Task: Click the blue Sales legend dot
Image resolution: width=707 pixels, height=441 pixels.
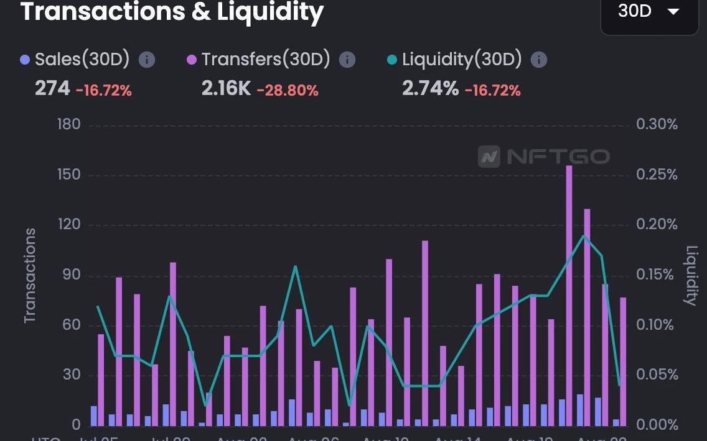Action: (25, 60)
